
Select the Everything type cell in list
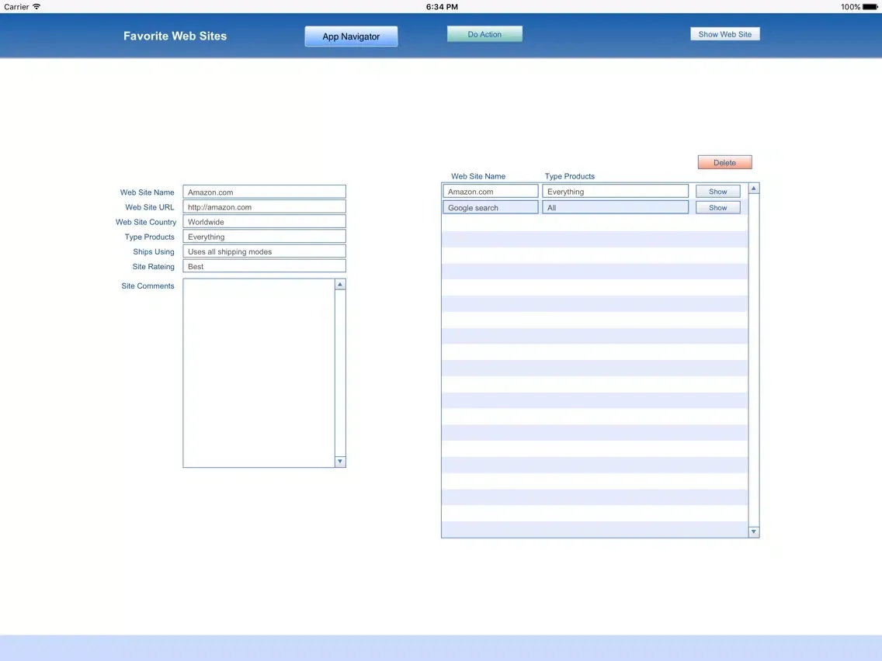click(x=615, y=192)
